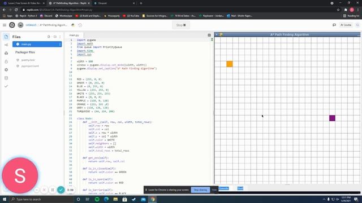
Task: Open the Chrome three-dot menu
Action: pos(358,10)
